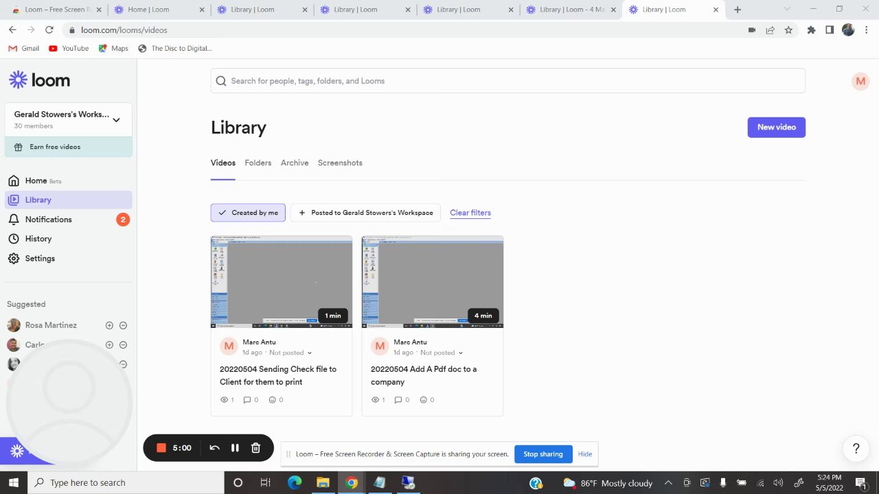This screenshot has width=879, height=494.
Task: Restart the recording with the undo arrow
Action: point(214,448)
